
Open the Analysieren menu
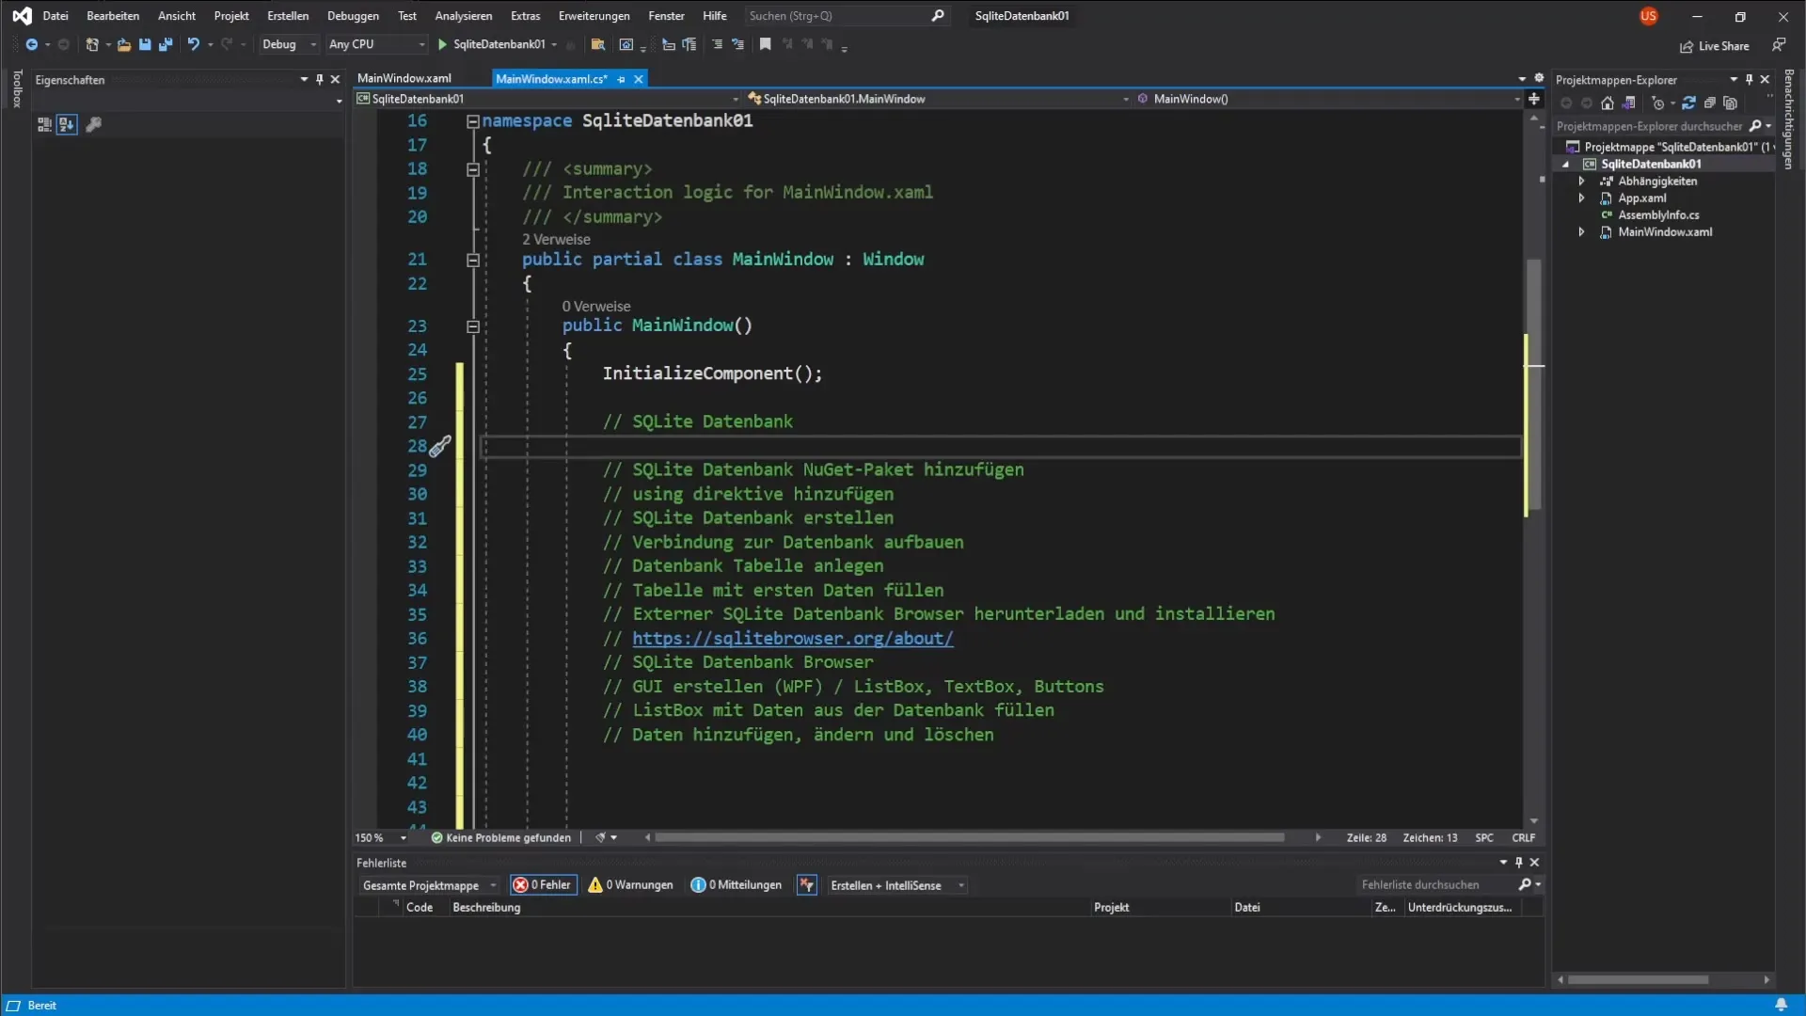463,16
